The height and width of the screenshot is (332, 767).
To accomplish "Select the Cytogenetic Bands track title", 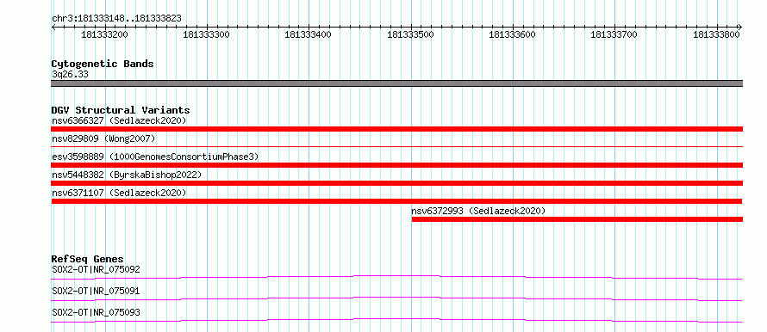I will [x=103, y=64].
